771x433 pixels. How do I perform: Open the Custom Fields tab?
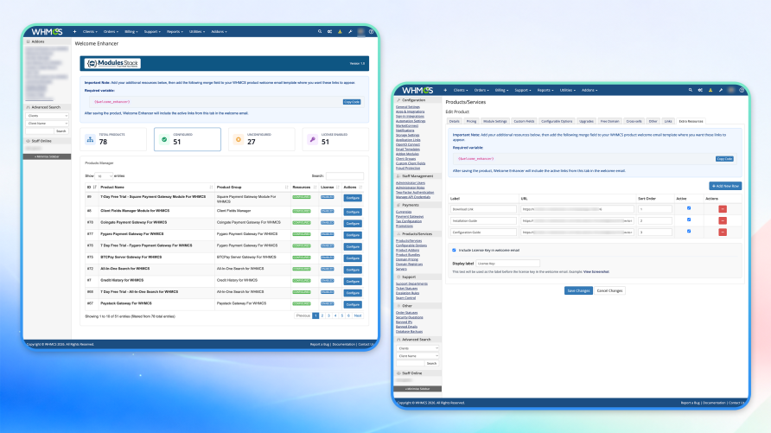click(524, 121)
